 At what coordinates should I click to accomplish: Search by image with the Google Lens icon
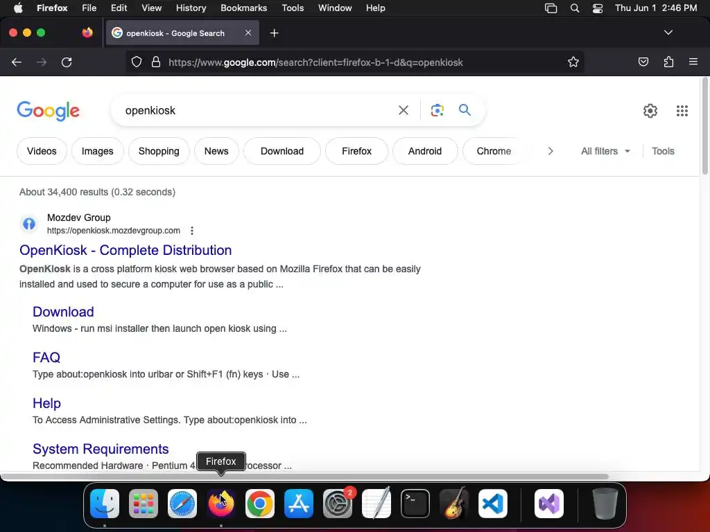pyautogui.click(x=437, y=110)
